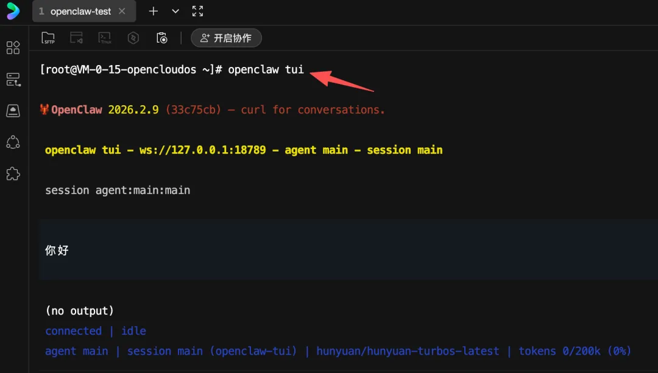This screenshot has width=658, height=373.
Task: Click the OpenClaw 2026.2.9 version line
Action: 213,110
